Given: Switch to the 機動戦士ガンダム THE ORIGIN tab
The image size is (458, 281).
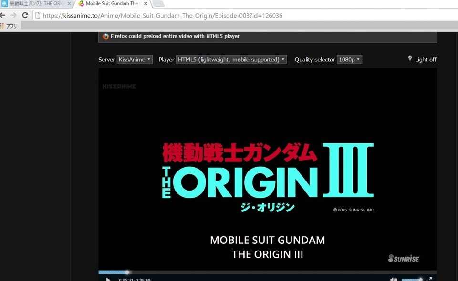Looking at the screenshot, I should point(36,4).
